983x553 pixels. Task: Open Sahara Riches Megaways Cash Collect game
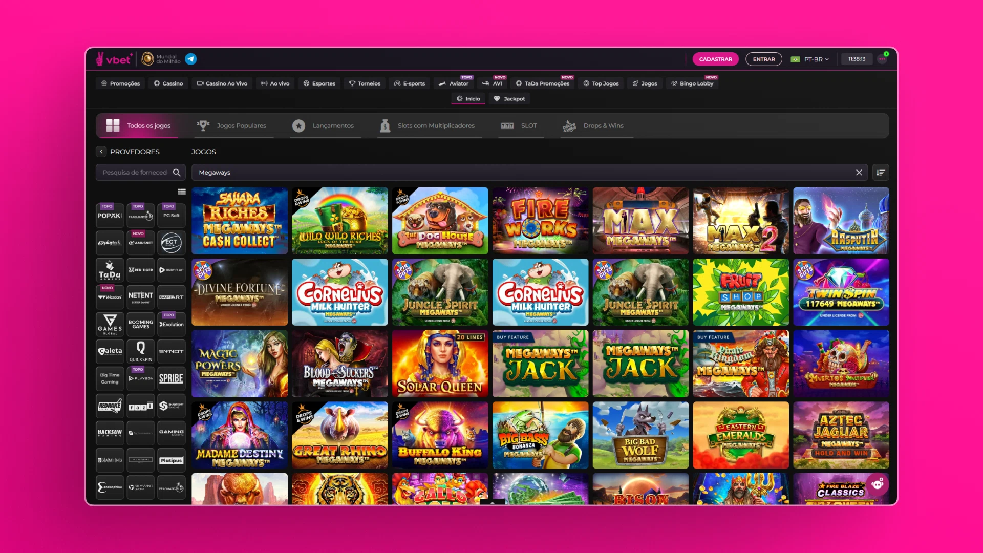240,221
